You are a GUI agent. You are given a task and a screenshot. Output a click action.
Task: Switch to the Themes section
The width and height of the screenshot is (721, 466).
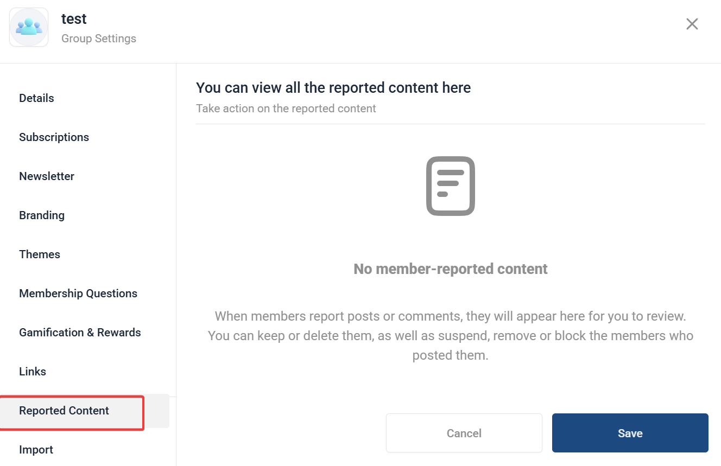coord(40,254)
